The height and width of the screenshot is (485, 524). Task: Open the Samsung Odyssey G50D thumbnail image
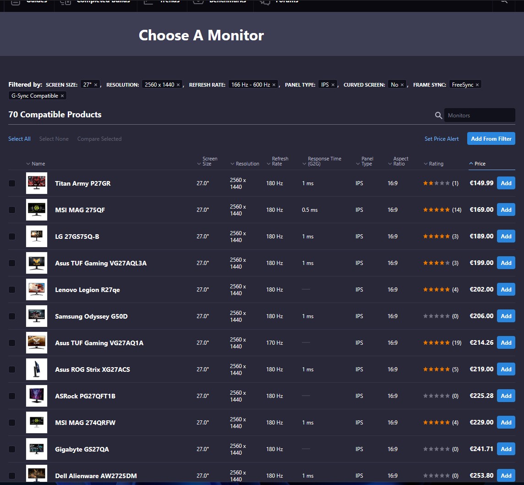(37, 316)
